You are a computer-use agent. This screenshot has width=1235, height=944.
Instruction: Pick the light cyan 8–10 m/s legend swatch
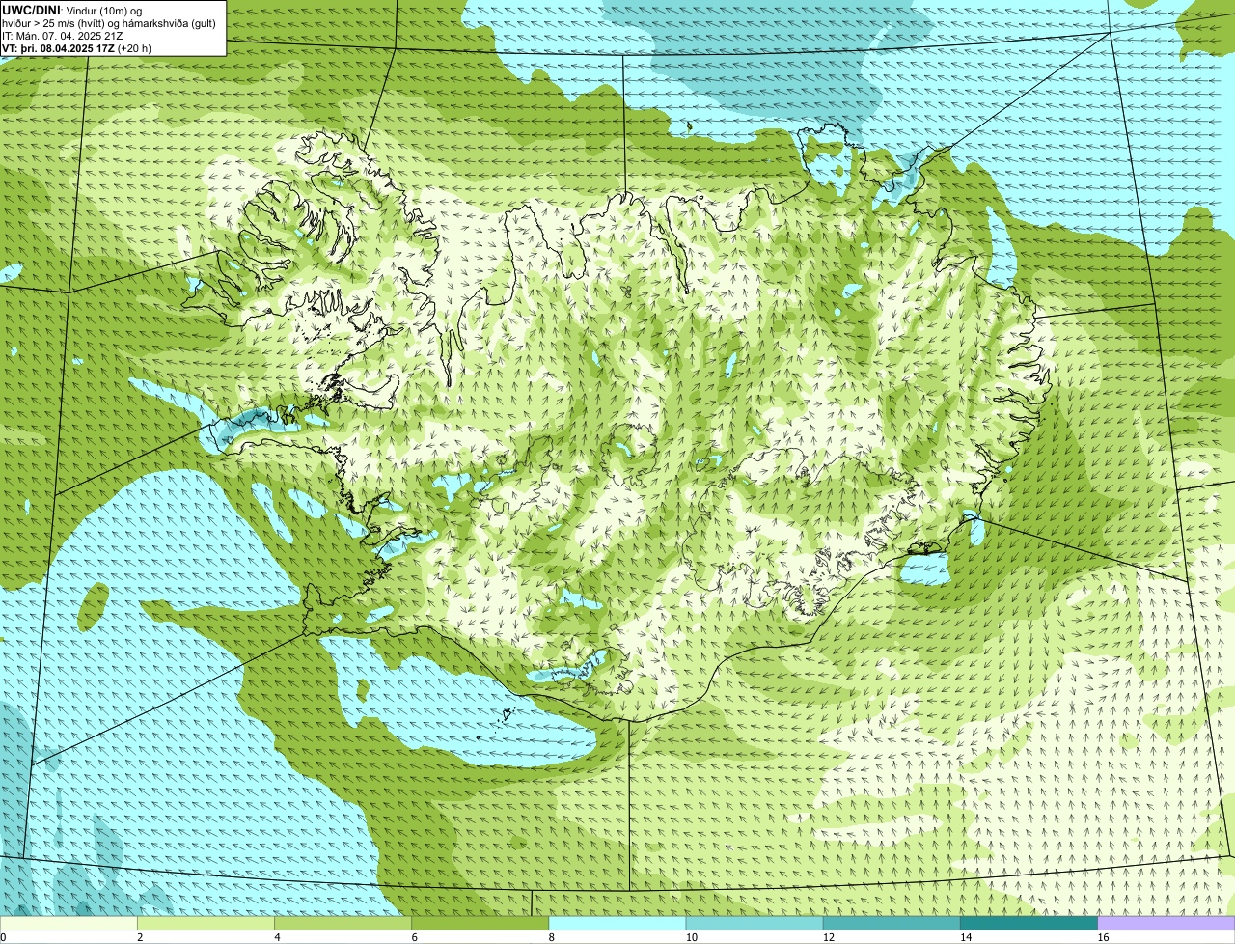tap(617, 923)
